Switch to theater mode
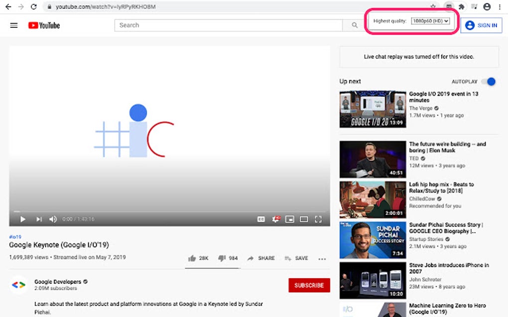 [x=304, y=219]
